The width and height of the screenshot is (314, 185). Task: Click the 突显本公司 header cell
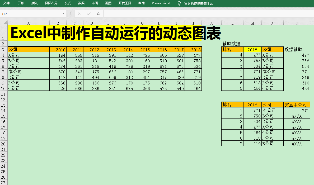tap(297, 105)
